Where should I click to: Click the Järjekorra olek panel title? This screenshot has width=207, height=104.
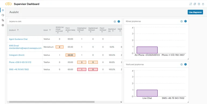(x=15, y=21)
